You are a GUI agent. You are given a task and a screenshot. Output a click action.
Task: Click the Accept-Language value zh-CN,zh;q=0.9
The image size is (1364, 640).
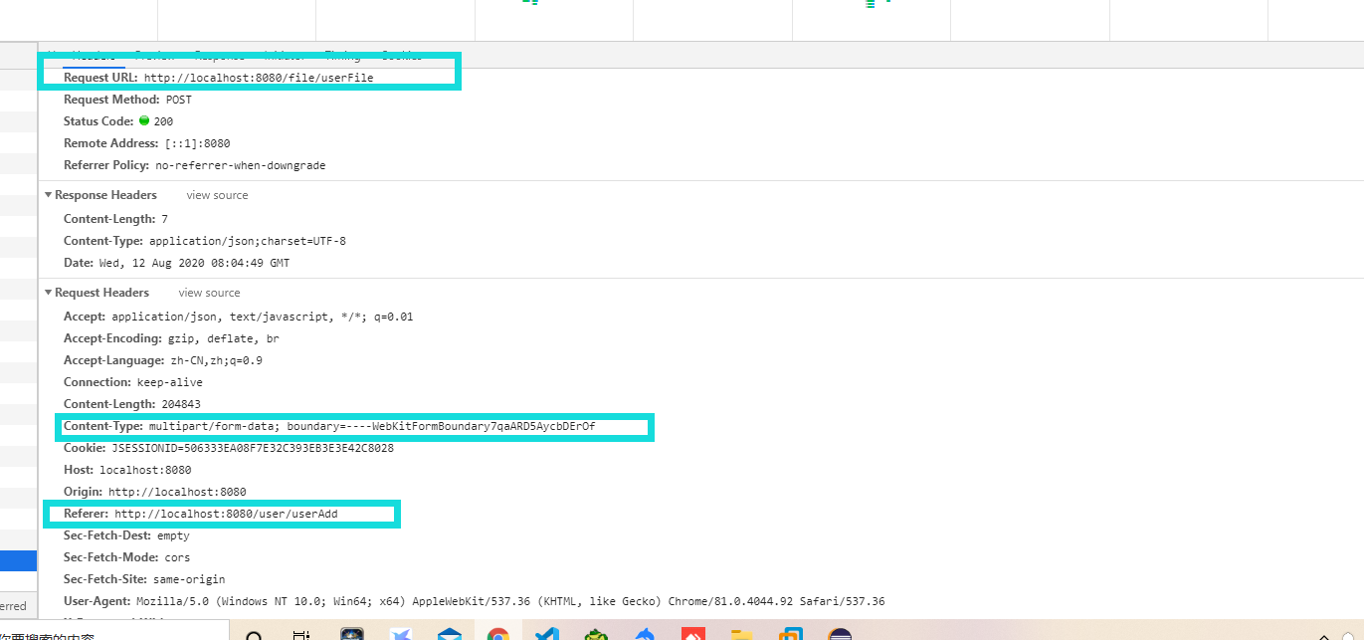point(216,360)
